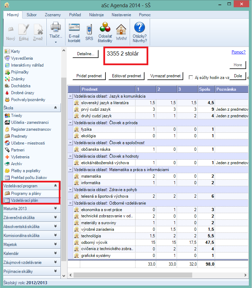Click the Zmaž delete icon

pyautogui.click(x=38, y=29)
